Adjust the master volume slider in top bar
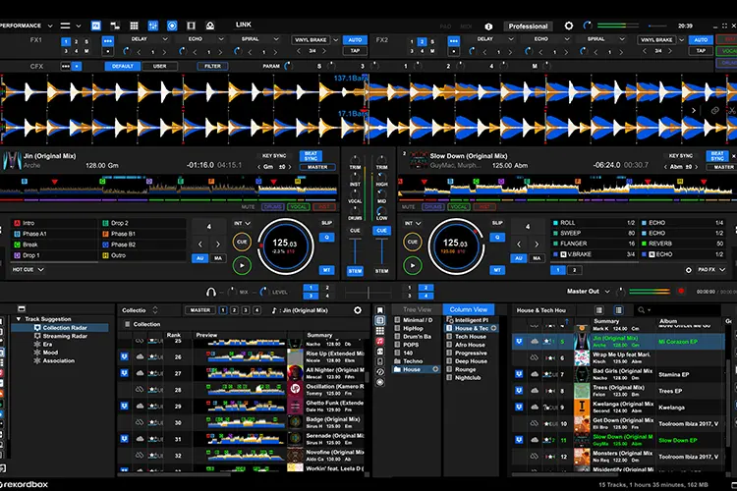Image resolution: width=737 pixels, height=491 pixels. pos(658,26)
